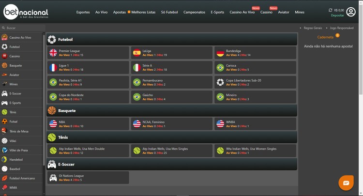The image size is (363, 196).
Task: Open the LaLiga card
Action: (x=172, y=53)
